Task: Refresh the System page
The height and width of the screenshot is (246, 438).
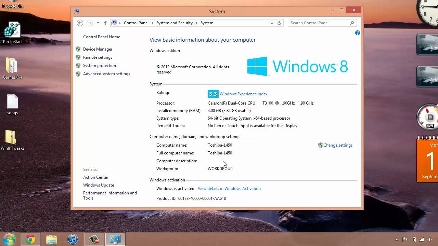Action: [x=279, y=23]
